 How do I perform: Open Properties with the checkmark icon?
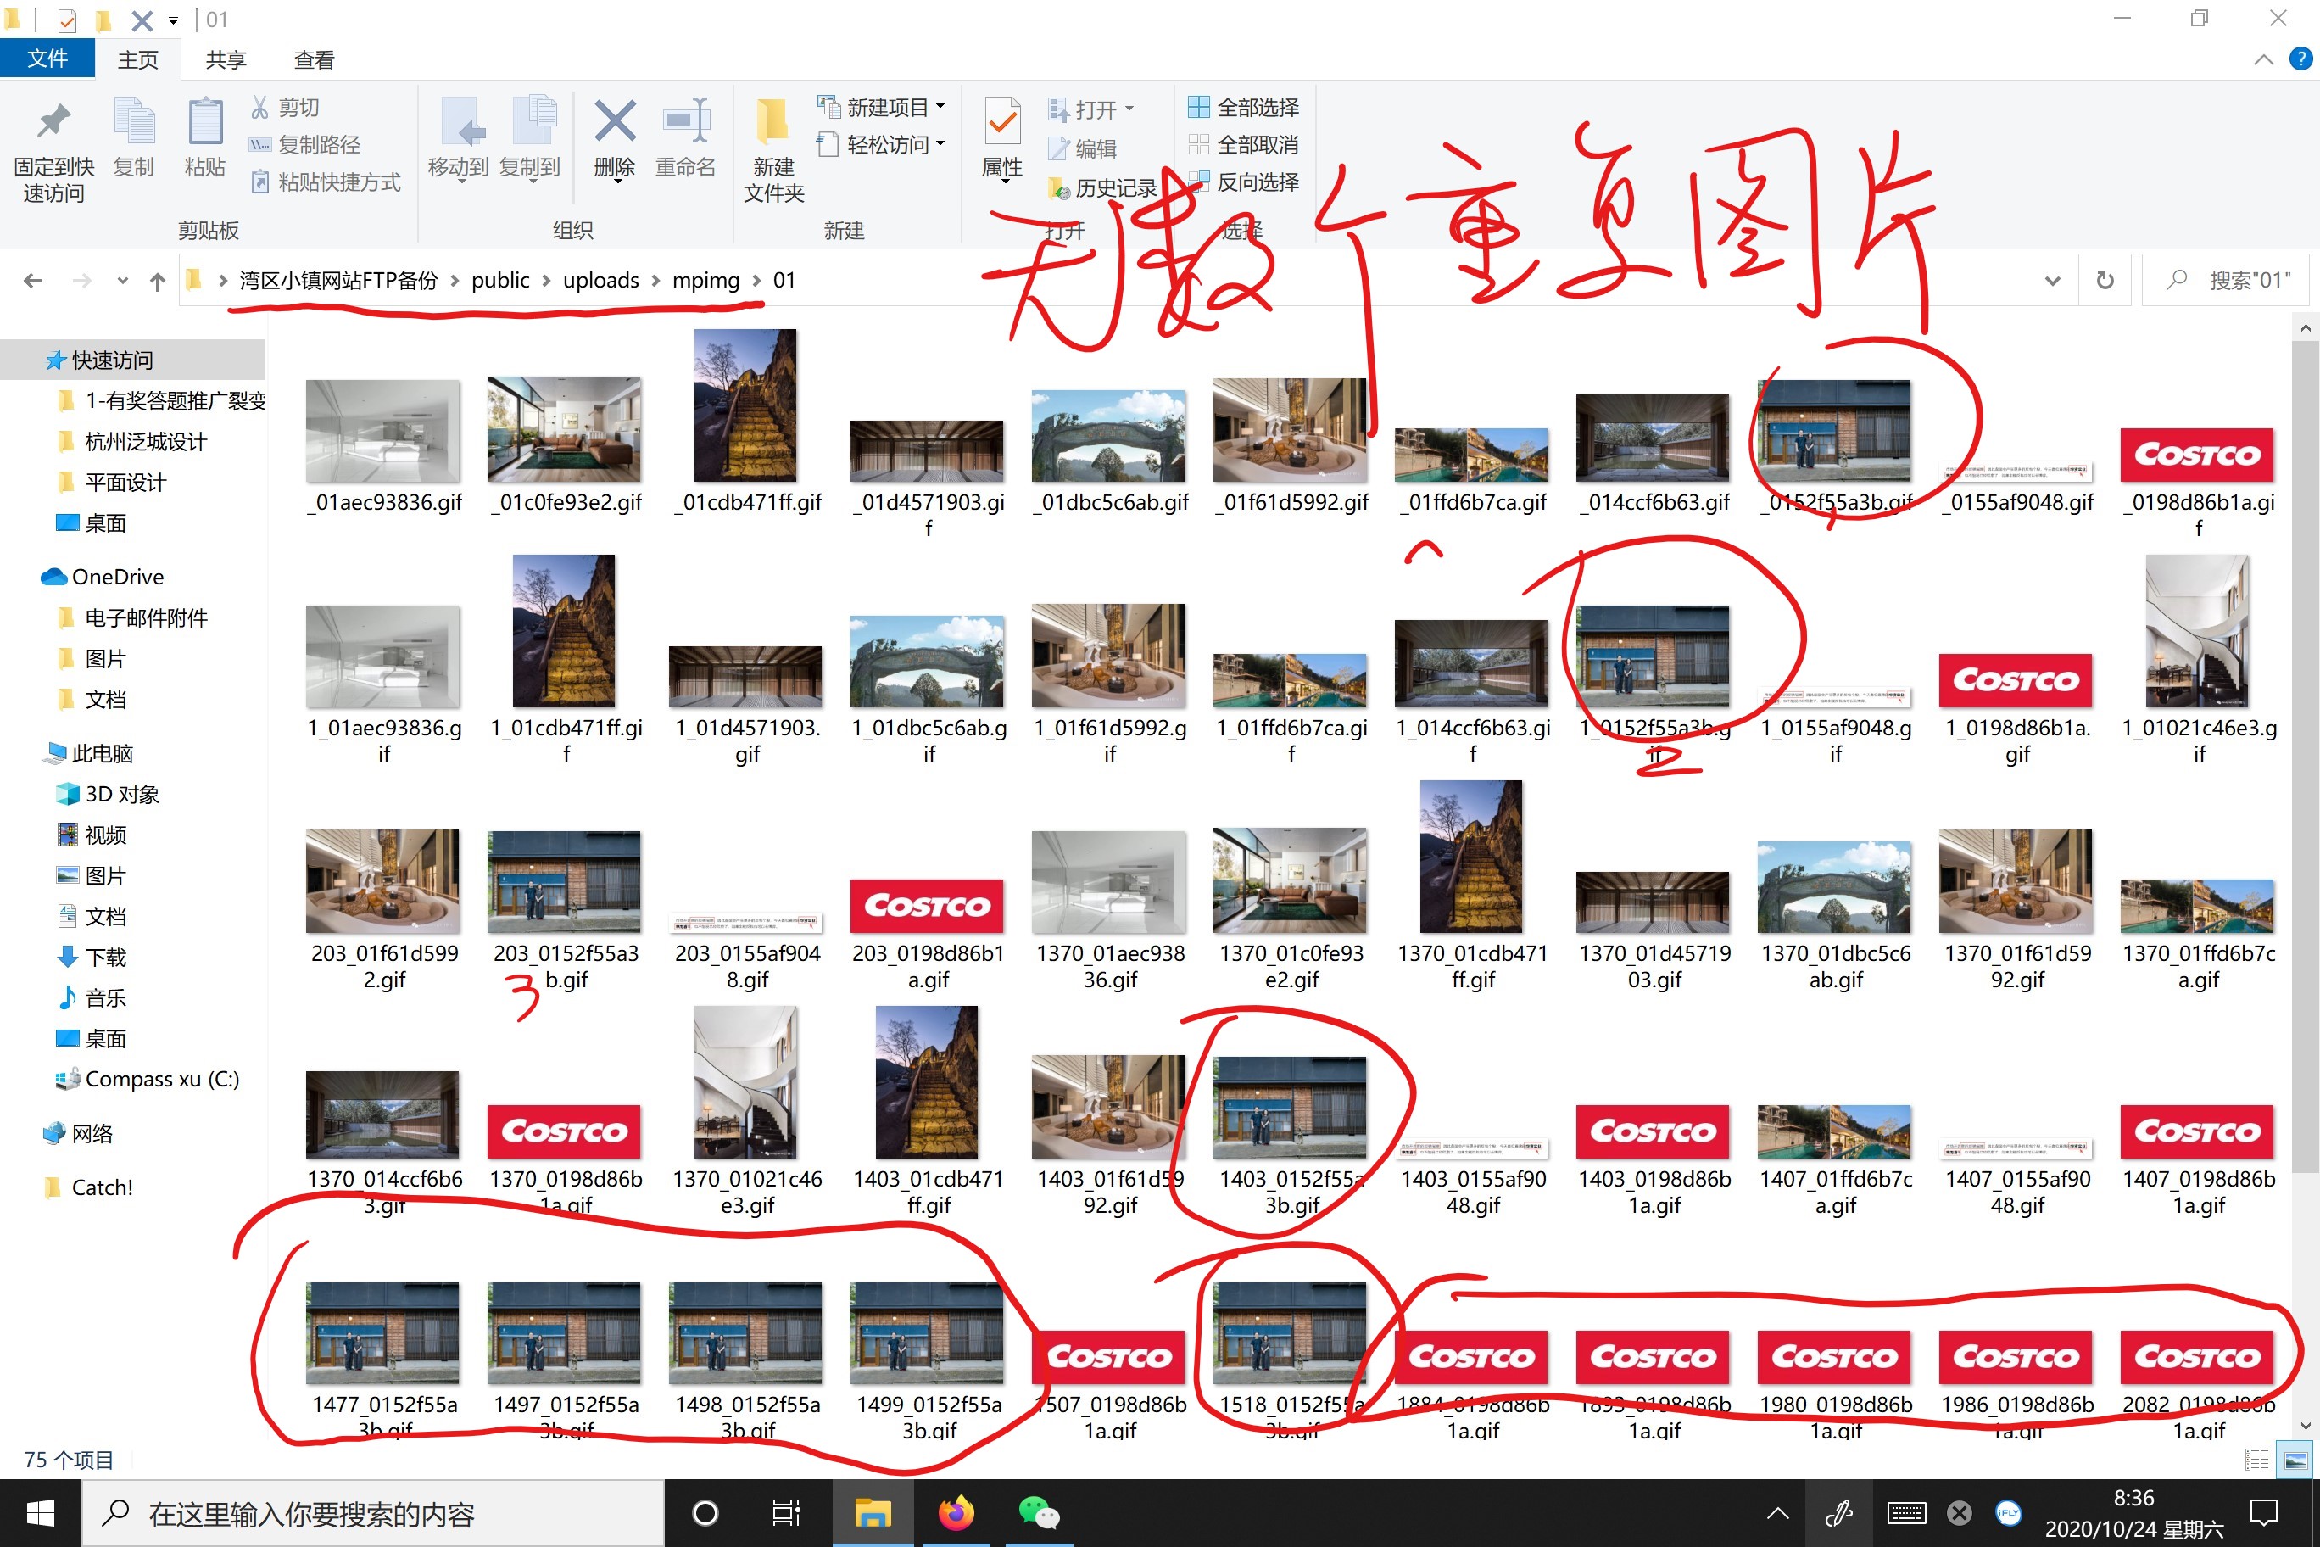pyautogui.click(x=1002, y=121)
